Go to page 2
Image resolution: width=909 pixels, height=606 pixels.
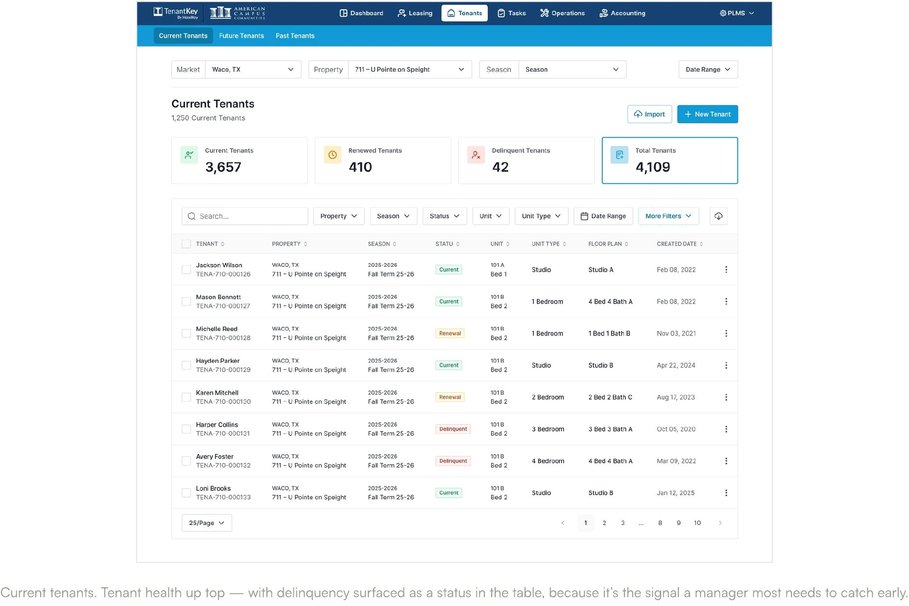click(604, 523)
